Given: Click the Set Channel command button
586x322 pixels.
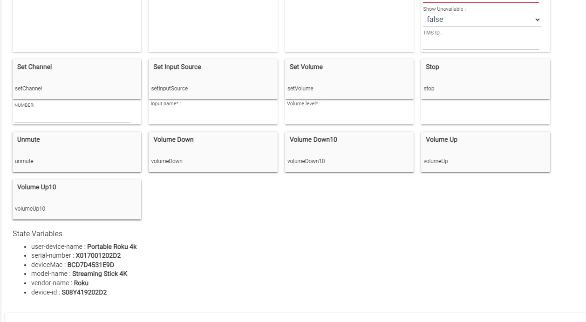Looking at the screenshot, I should click(x=76, y=78).
